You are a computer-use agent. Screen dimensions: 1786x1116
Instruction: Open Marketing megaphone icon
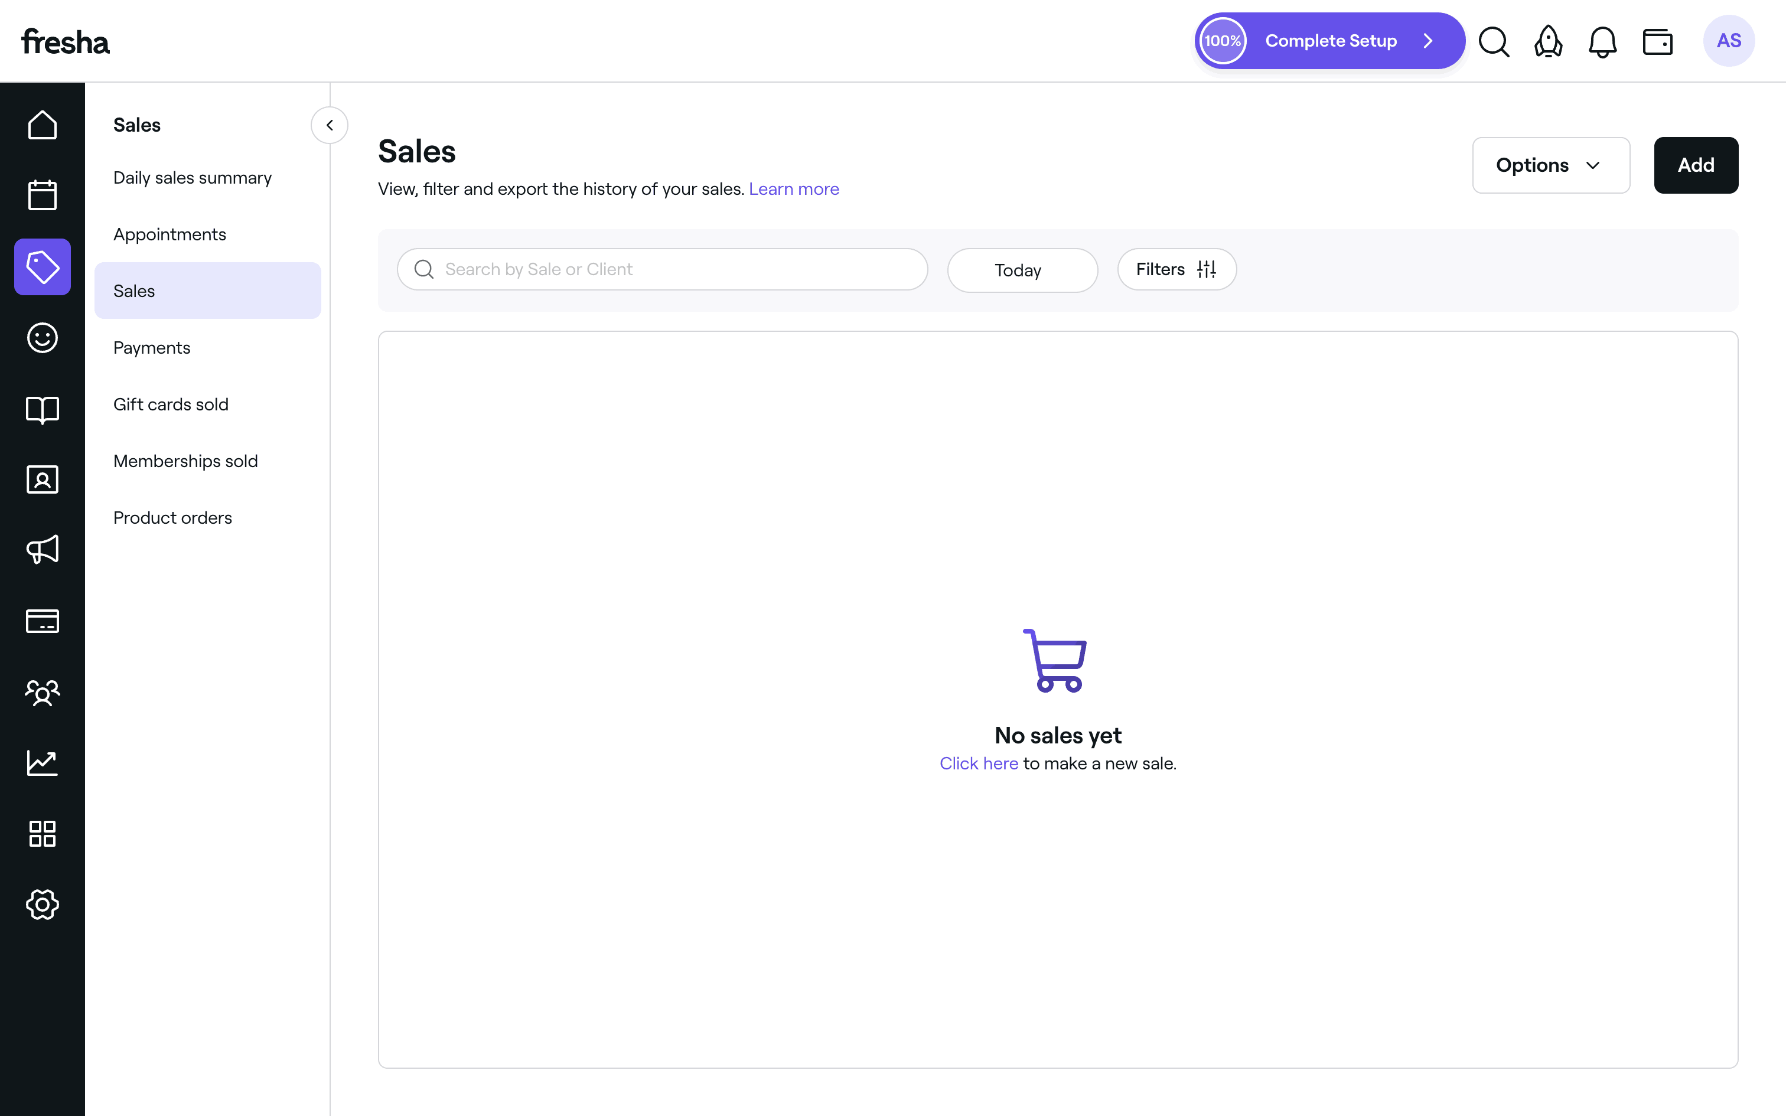tap(42, 550)
